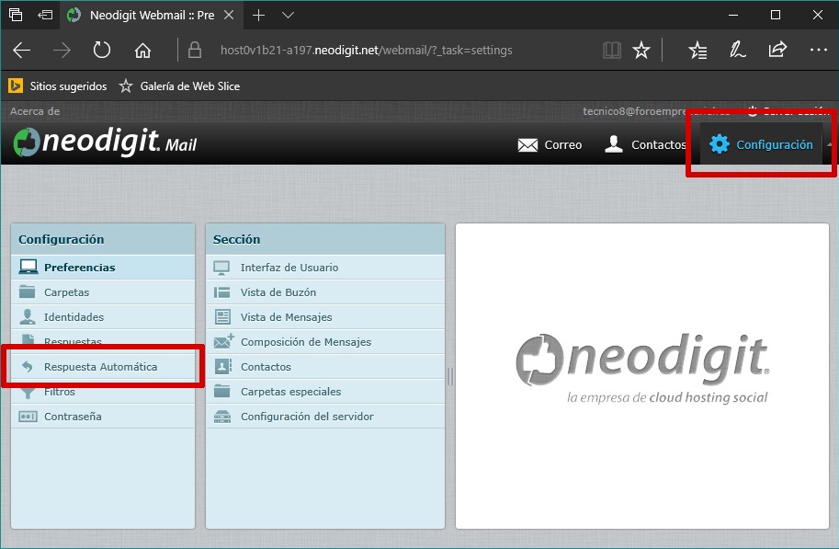The width and height of the screenshot is (839, 549).
Task: Click the Interfaz de Usuario monitor icon
Action: point(221,268)
